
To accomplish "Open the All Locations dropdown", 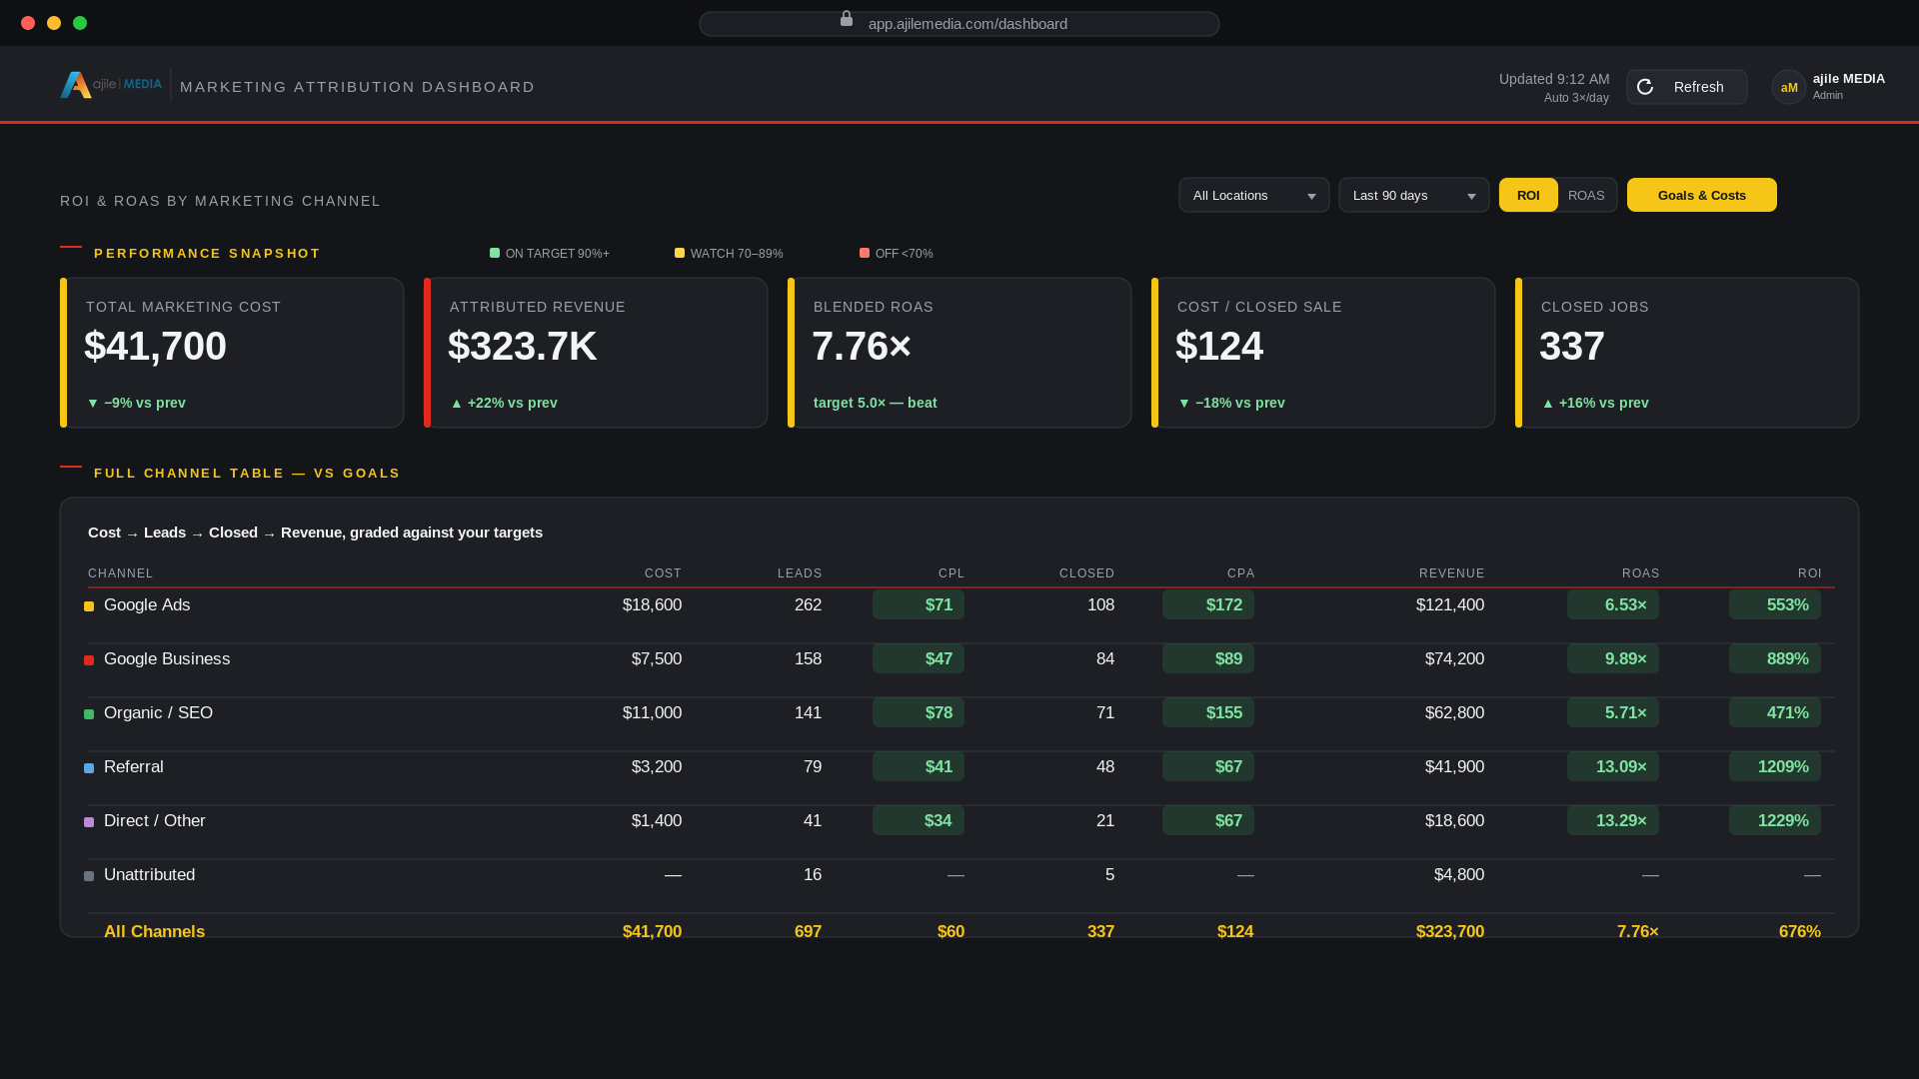I will pos(1254,195).
